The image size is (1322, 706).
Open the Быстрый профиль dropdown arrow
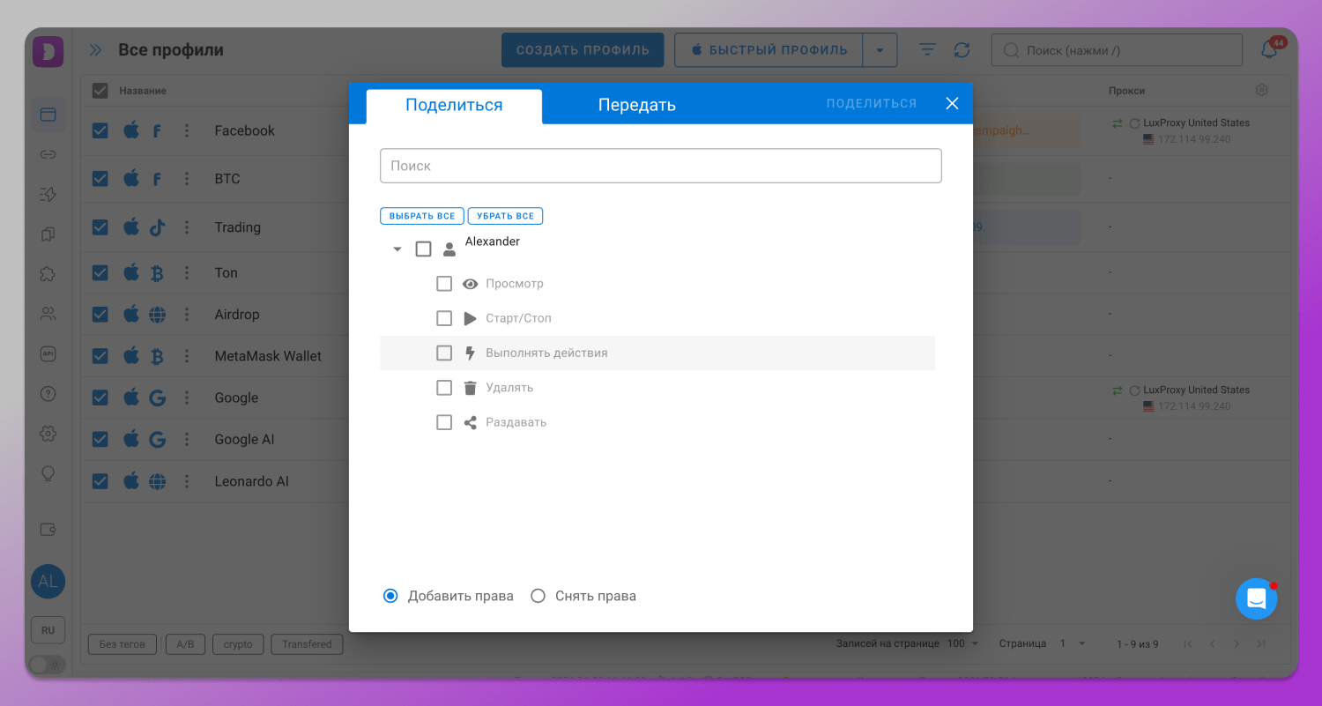point(880,50)
